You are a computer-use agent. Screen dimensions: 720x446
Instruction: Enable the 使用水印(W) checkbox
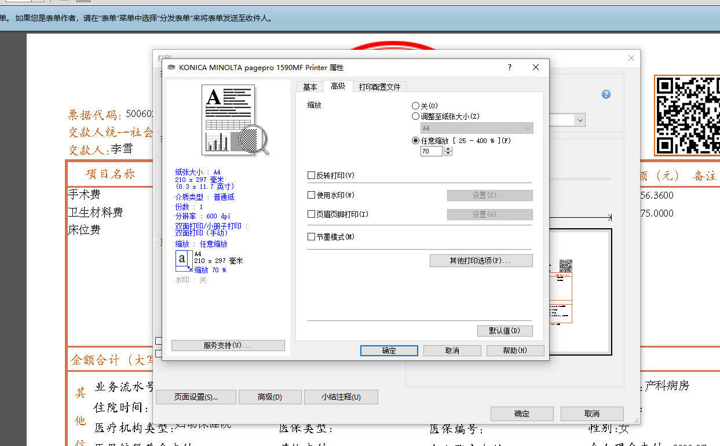pyautogui.click(x=311, y=195)
